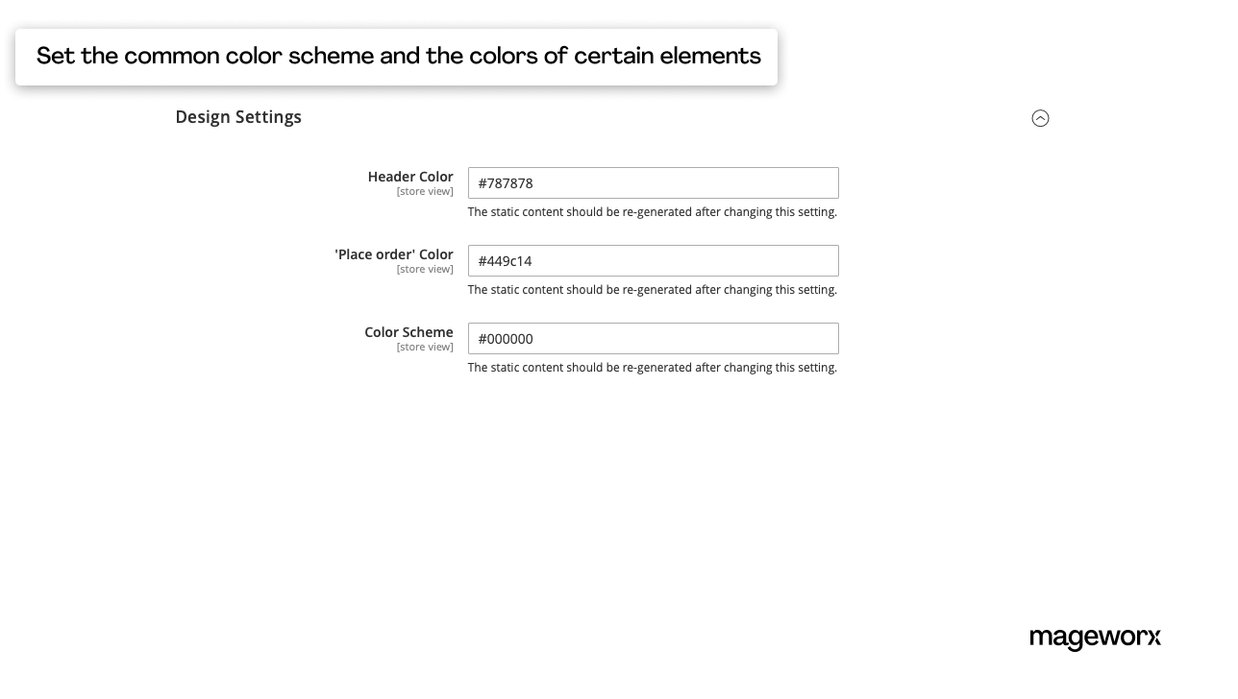Screen dimensions: 1238x699
Task: Click the Color Scheme input field
Action: 653,338
